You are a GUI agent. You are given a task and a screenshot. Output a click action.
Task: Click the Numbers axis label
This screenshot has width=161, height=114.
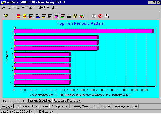click(7, 57)
